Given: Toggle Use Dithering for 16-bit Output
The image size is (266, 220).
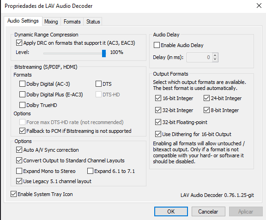Looking at the screenshot, I should pyautogui.click(x=158, y=134).
